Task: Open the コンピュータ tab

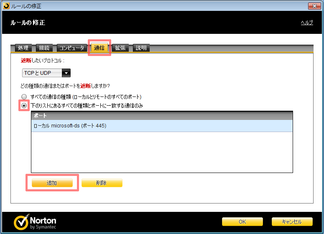Action: (71, 48)
